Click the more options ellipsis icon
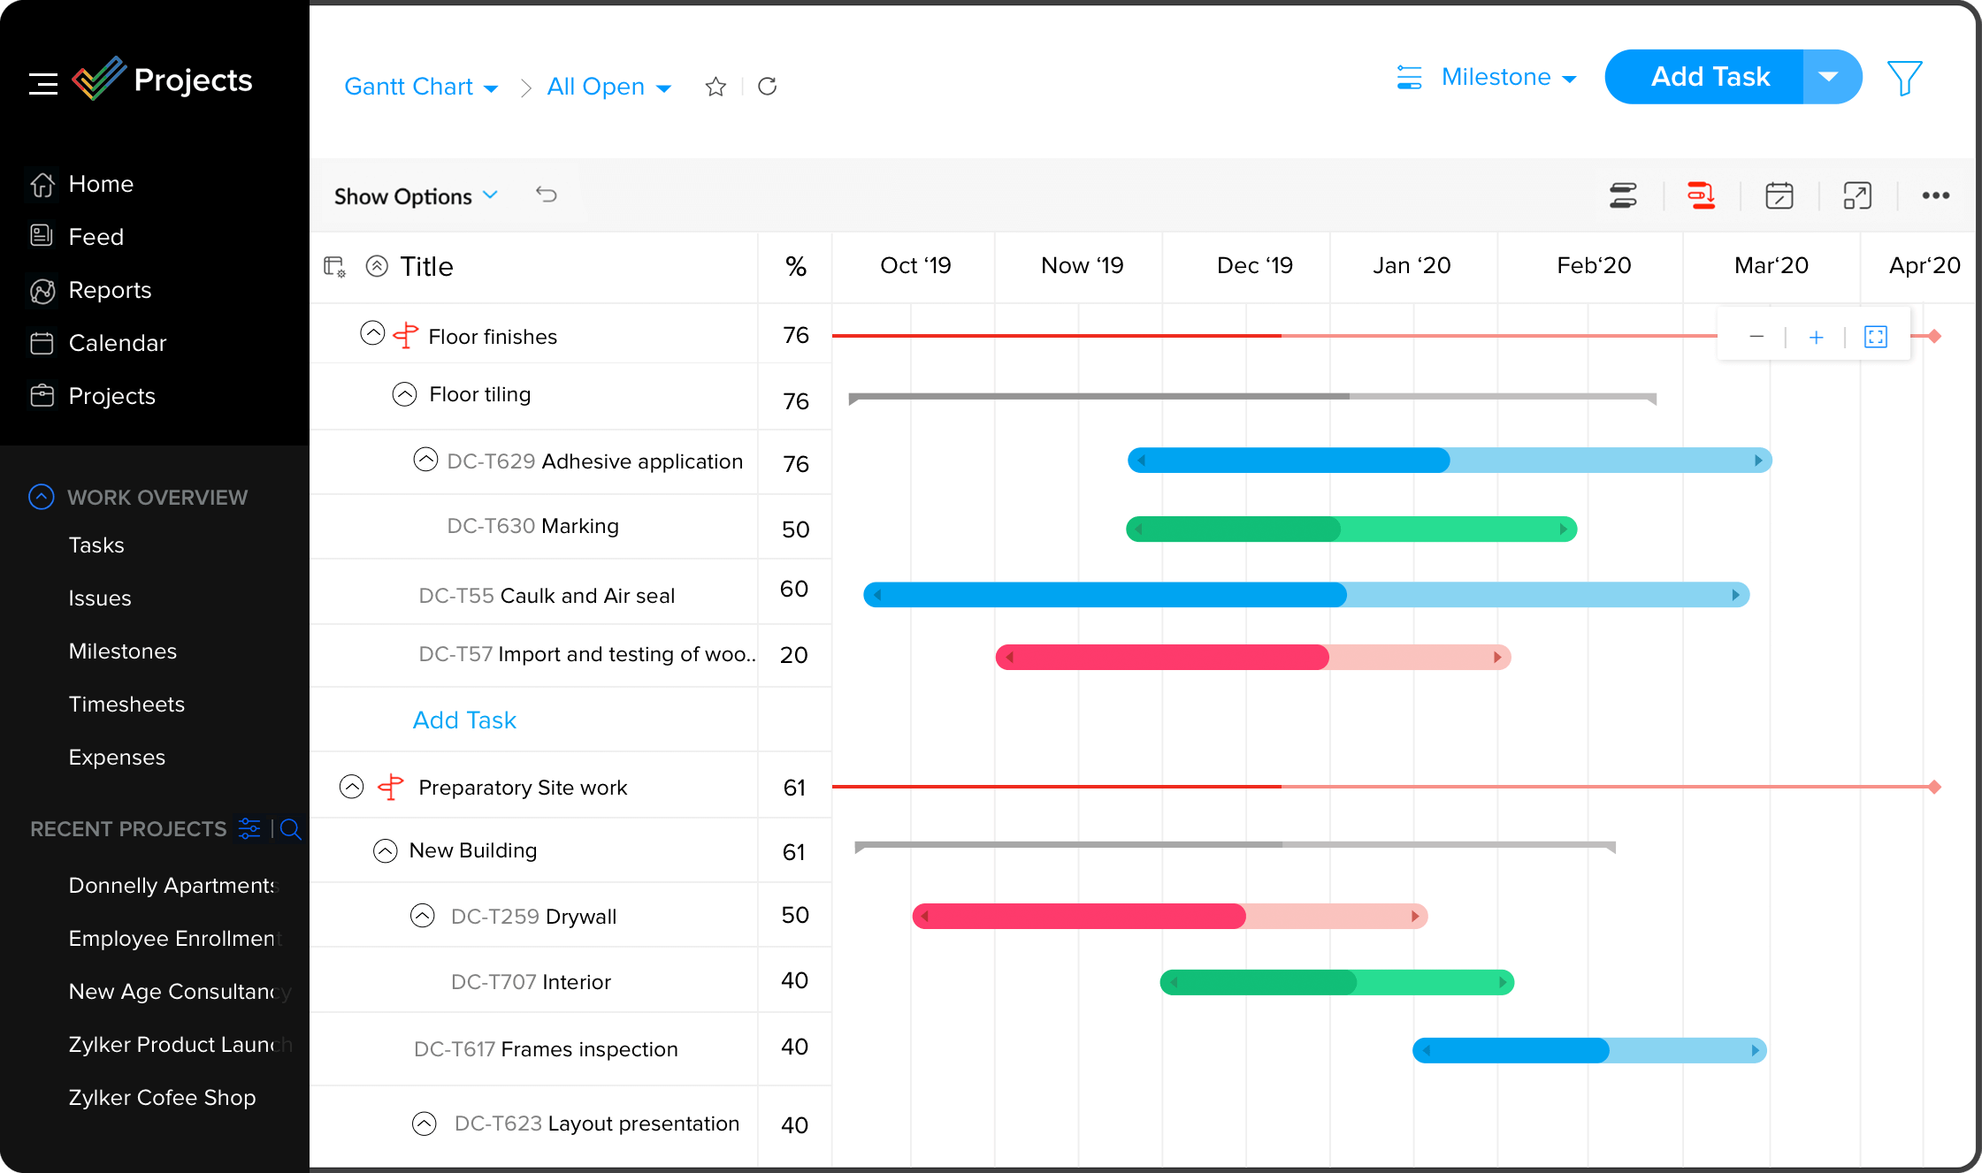This screenshot has width=1982, height=1173. click(1936, 194)
